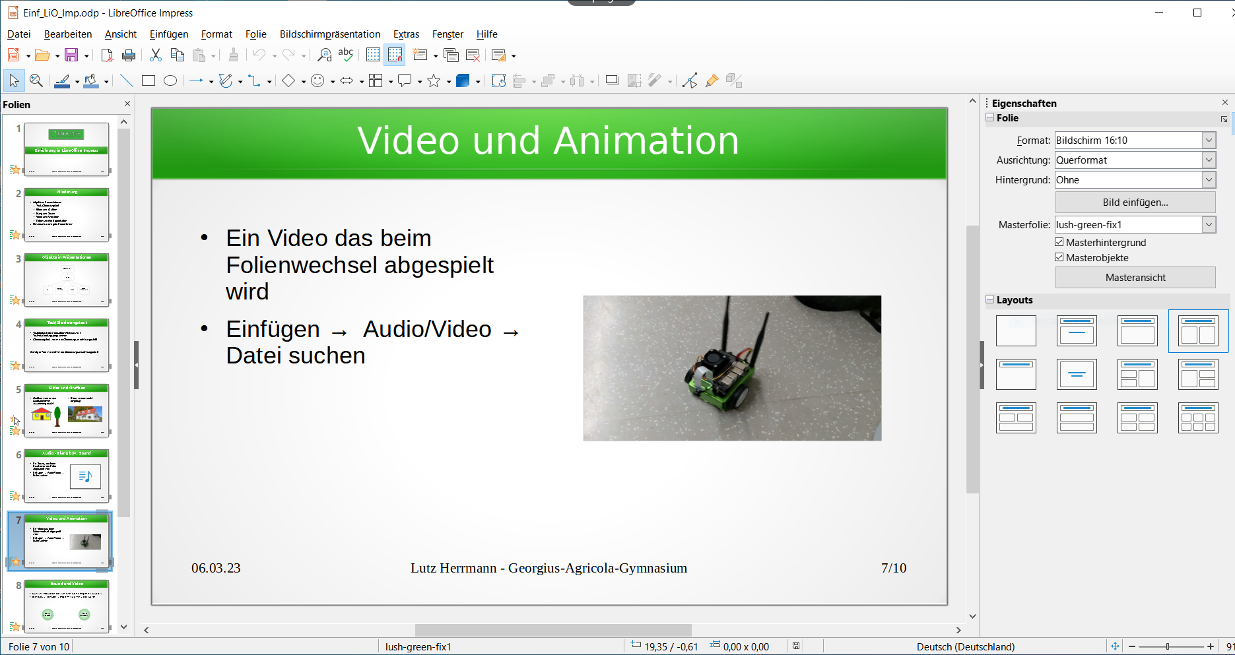This screenshot has width=1235, height=655.
Task: Open the Find and Replace icon
Action: [x=324, y=55]
